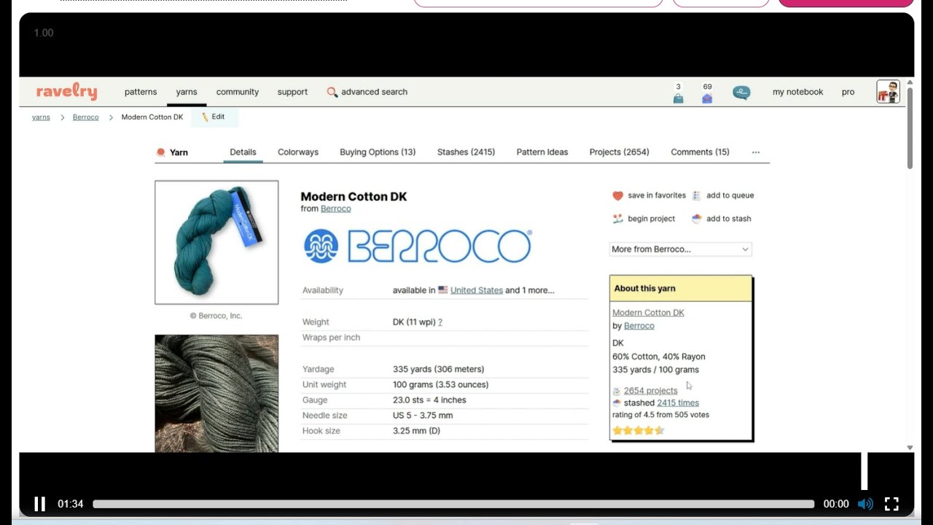Click the Berroco breadcrumb link
933x525 pixels.
point(85,117)
